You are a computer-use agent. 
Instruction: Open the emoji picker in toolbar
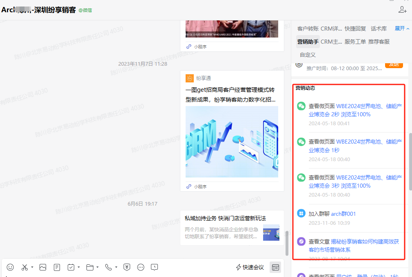[10, 267]
